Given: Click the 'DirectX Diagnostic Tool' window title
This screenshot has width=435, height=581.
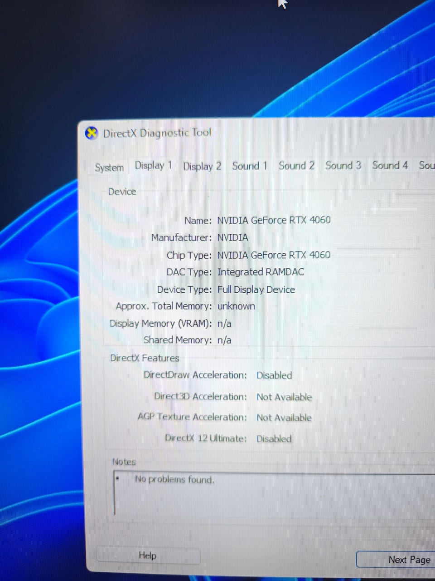Looking at the screenshot, I should click(x=157, y=133).
